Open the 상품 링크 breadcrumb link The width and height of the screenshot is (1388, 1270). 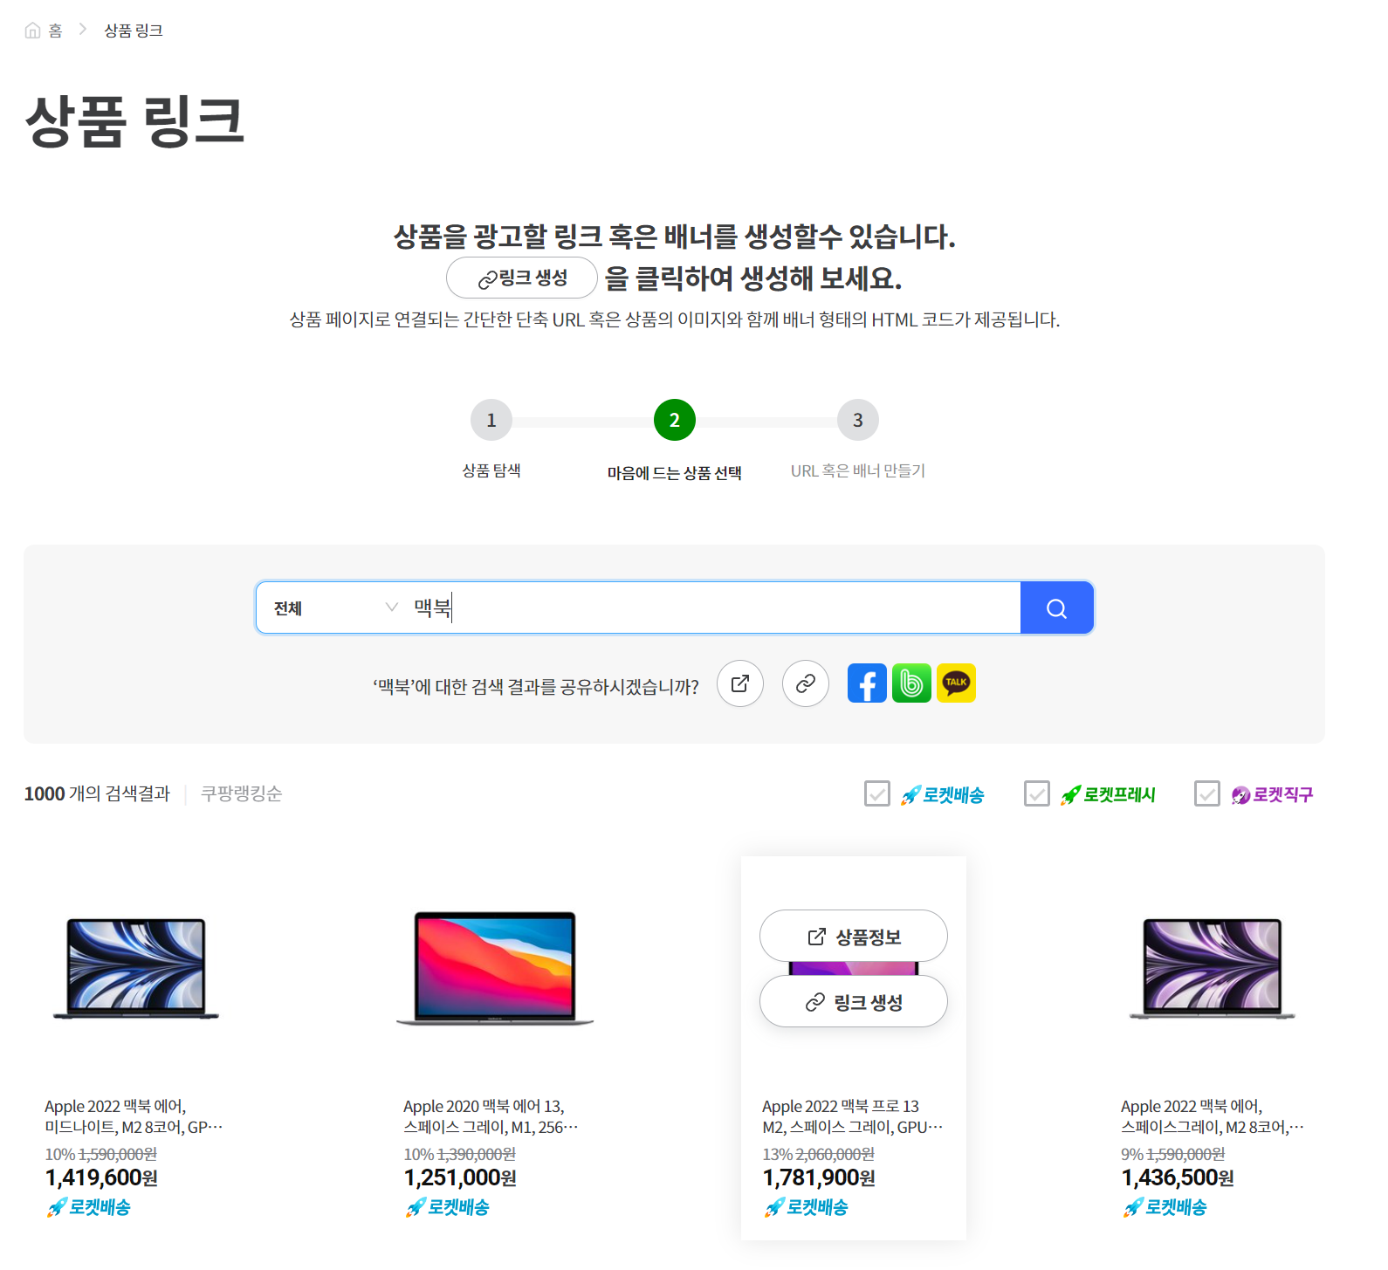pyautogui.click(x=134, y=31)
